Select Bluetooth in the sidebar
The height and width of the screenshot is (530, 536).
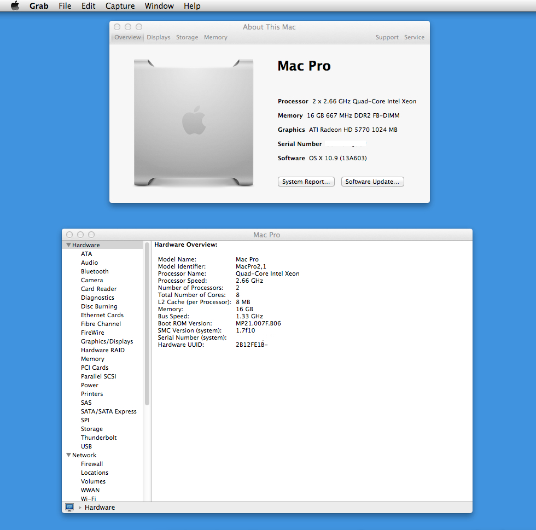(x=95, y=271)
